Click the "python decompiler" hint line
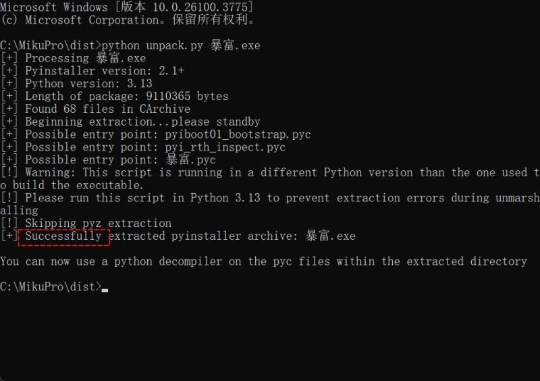This screenshot has height=381, width=540. (x=263, y=261)
